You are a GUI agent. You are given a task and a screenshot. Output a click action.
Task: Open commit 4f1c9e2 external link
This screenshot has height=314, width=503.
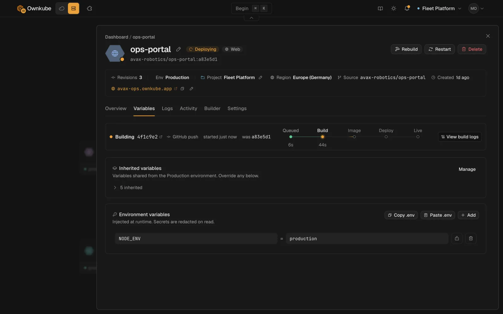[x=161, y=137]
